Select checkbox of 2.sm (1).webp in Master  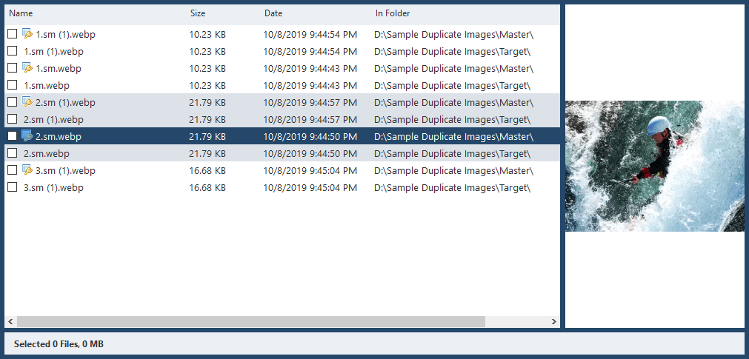click(x=13, y=102)
